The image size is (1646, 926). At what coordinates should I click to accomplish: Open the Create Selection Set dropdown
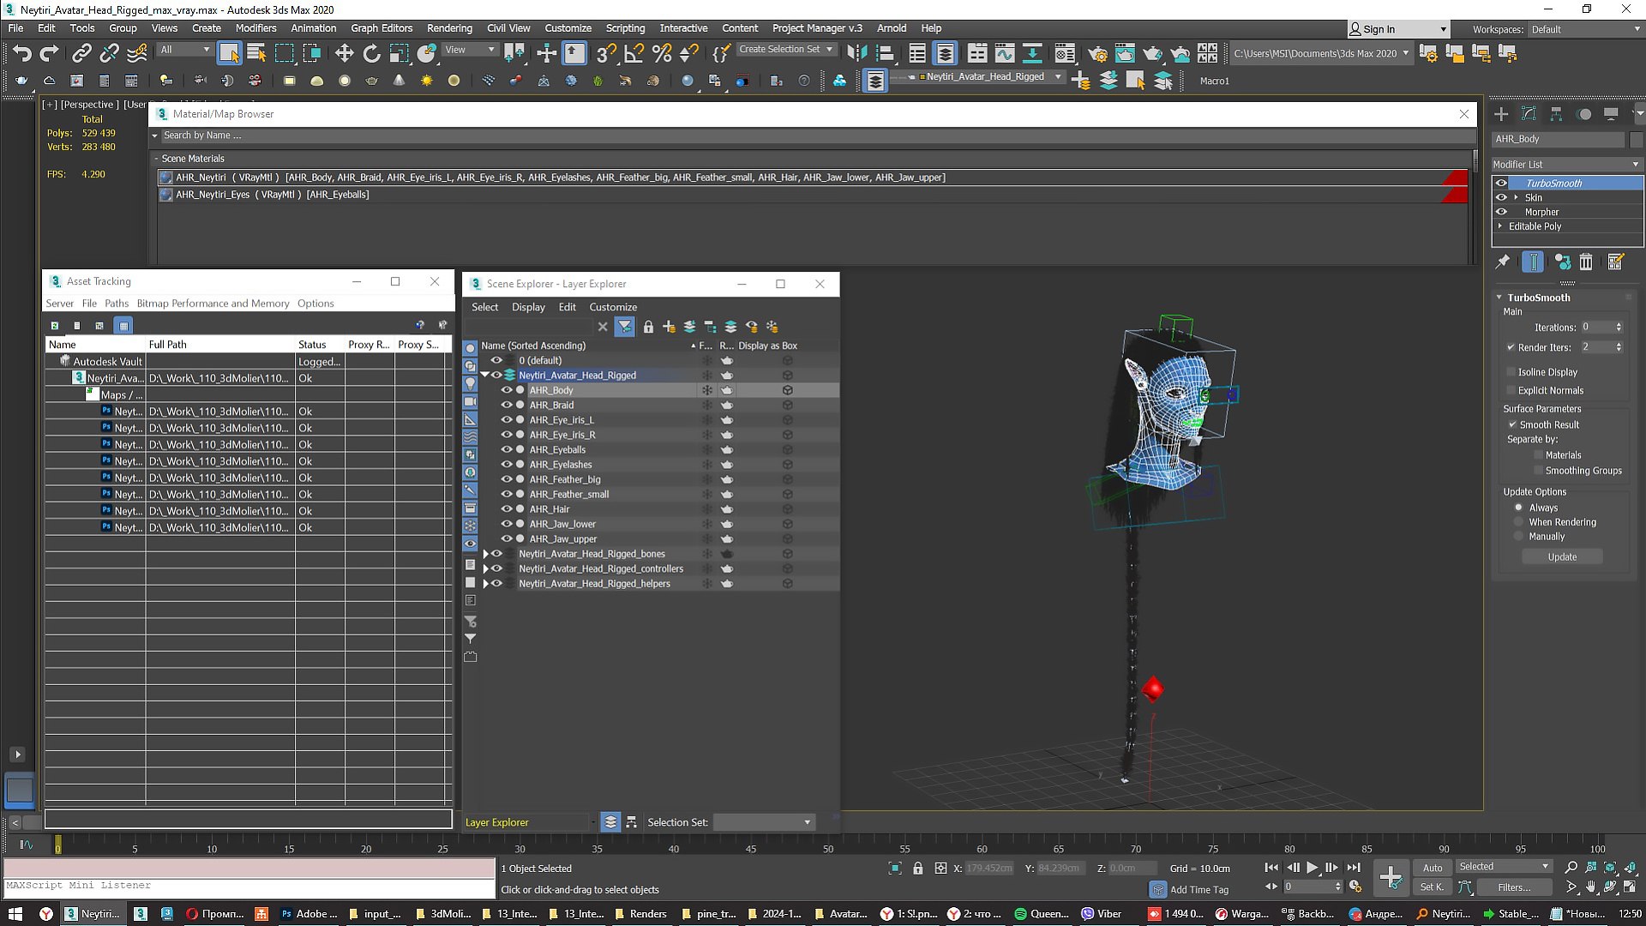pos(786,50)
